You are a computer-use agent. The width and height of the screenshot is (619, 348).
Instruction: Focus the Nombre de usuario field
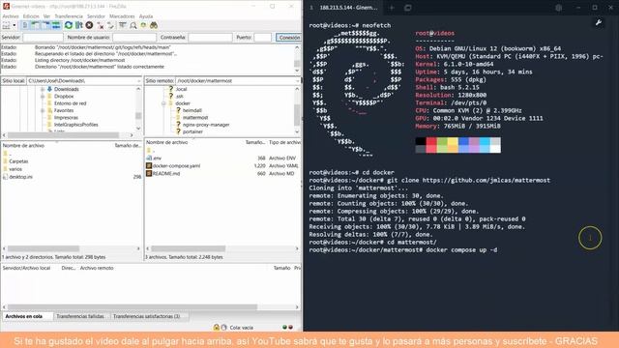[x=134, y=38]
